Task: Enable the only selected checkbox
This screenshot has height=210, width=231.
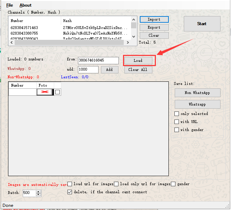Action: tap(176, 114)
